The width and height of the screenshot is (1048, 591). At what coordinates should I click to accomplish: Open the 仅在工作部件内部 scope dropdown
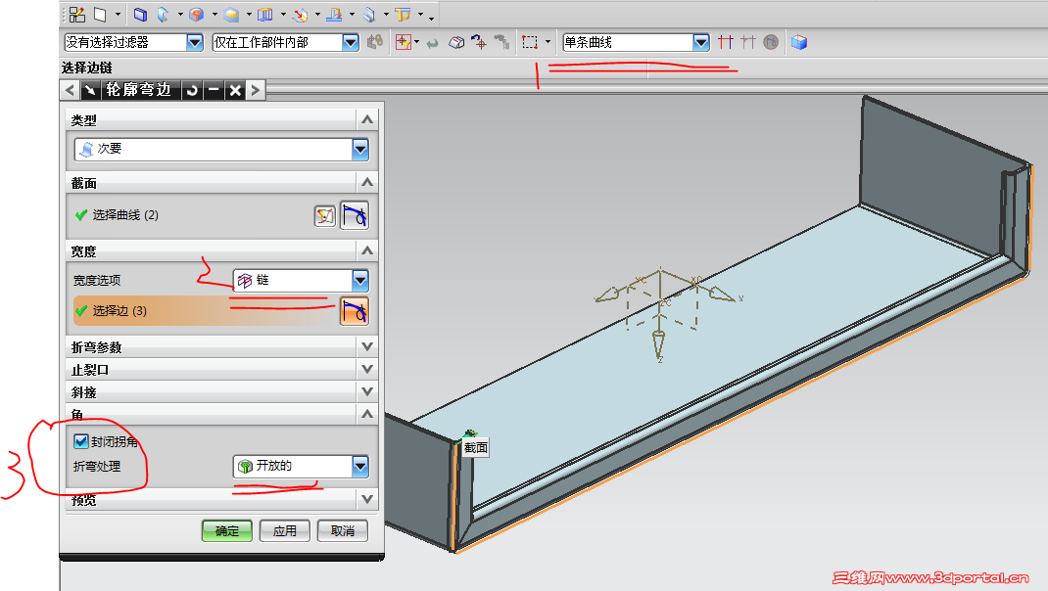click(x=351, y=42)
